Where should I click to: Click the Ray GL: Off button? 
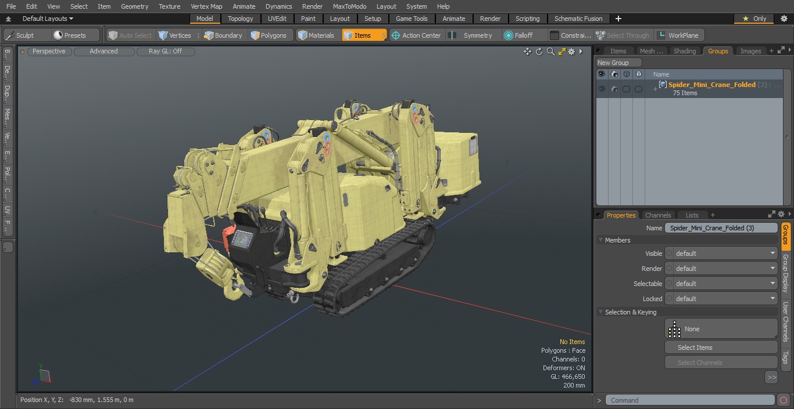pos(166,52)
